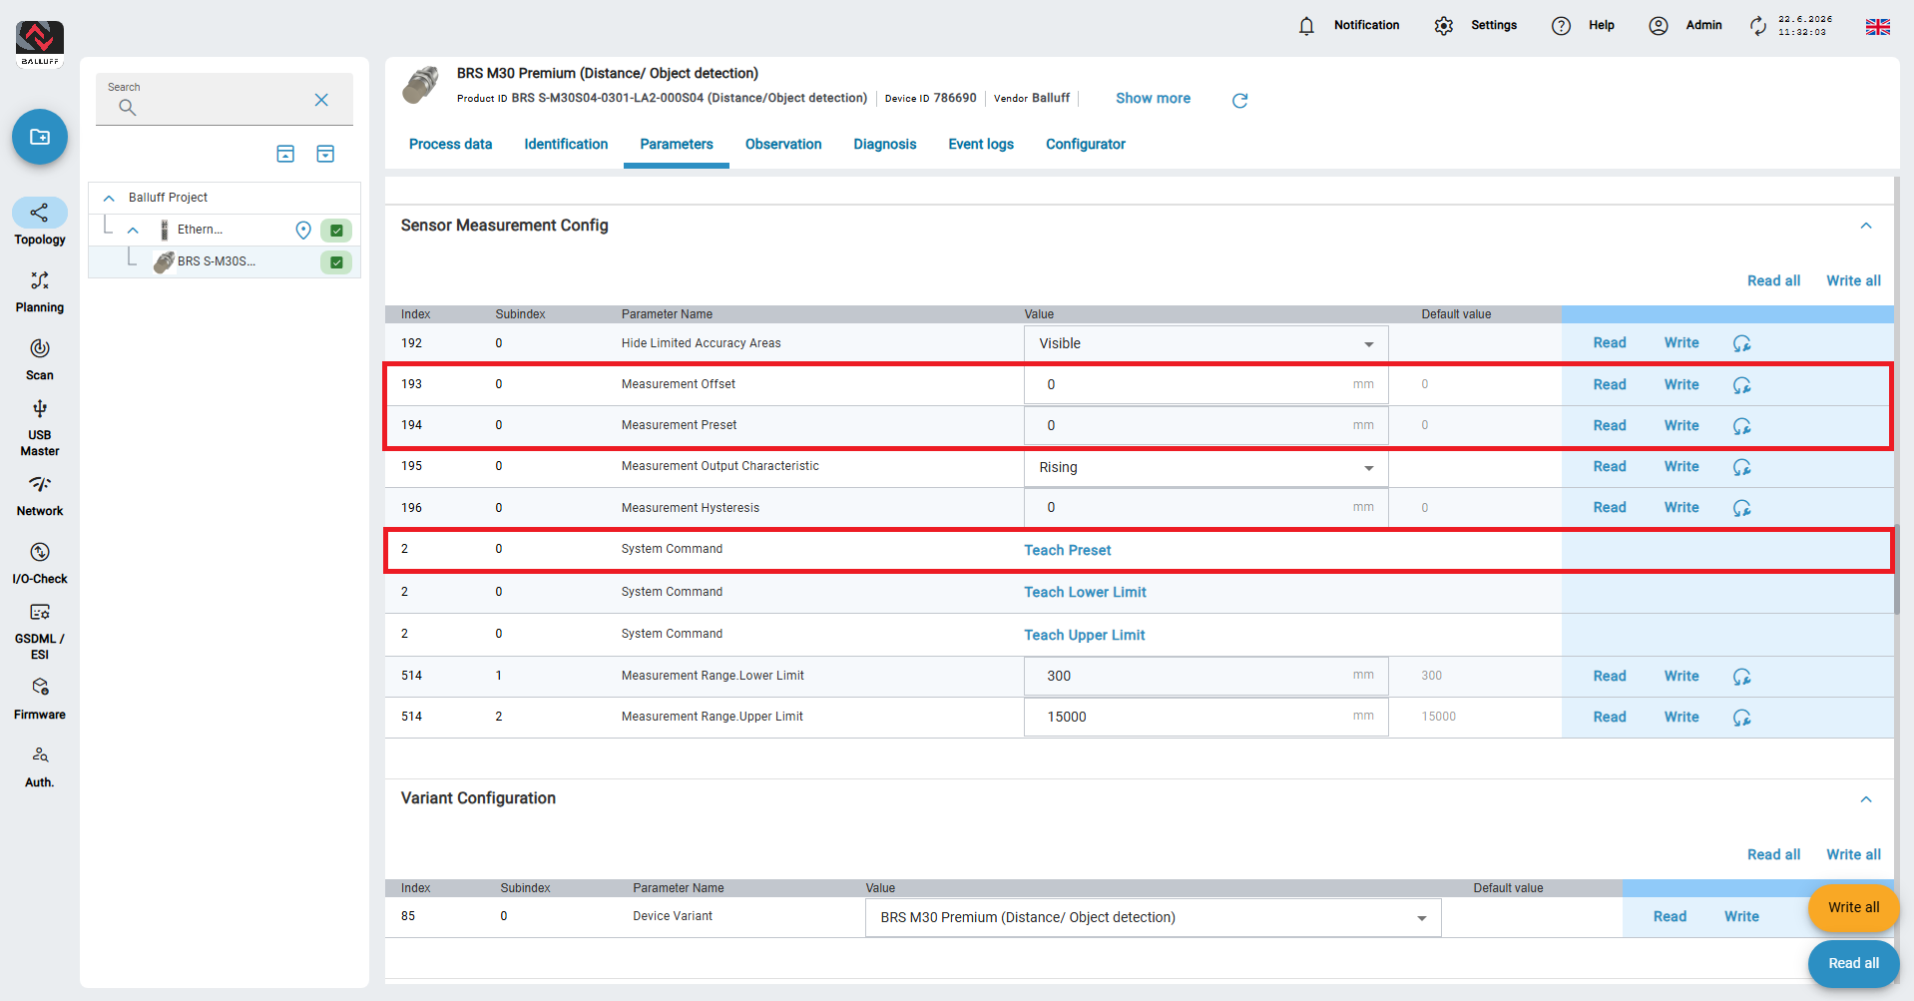Switch to Observation tab
The image size is (1914, 1001).
point(783,144)
